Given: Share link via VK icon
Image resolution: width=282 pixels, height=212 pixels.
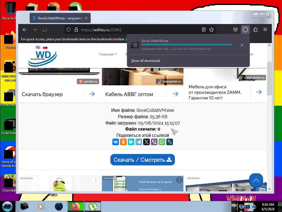Looking at the screenshot, I should pyautogui.click(x=116, y=142).
